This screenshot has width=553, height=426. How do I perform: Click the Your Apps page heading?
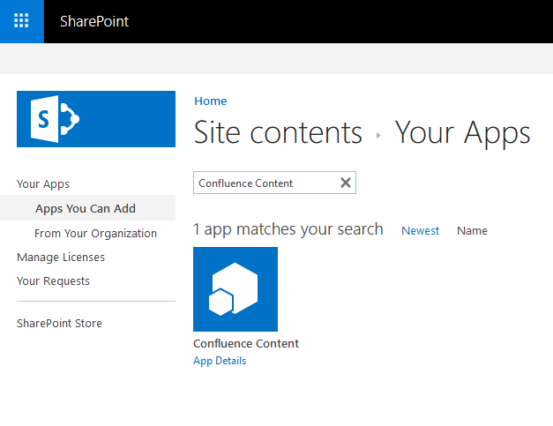click(462, 133)
